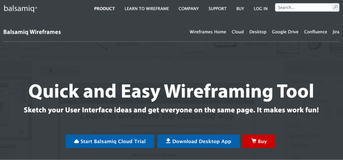Click the cloud icon on trial button
343x160 pixels.
tap(76, 141)
